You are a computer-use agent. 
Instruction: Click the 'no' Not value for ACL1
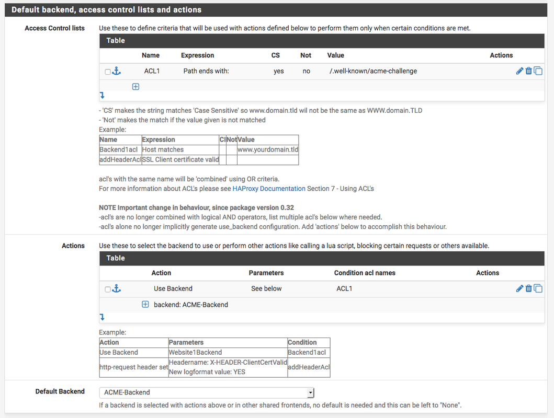307,71
